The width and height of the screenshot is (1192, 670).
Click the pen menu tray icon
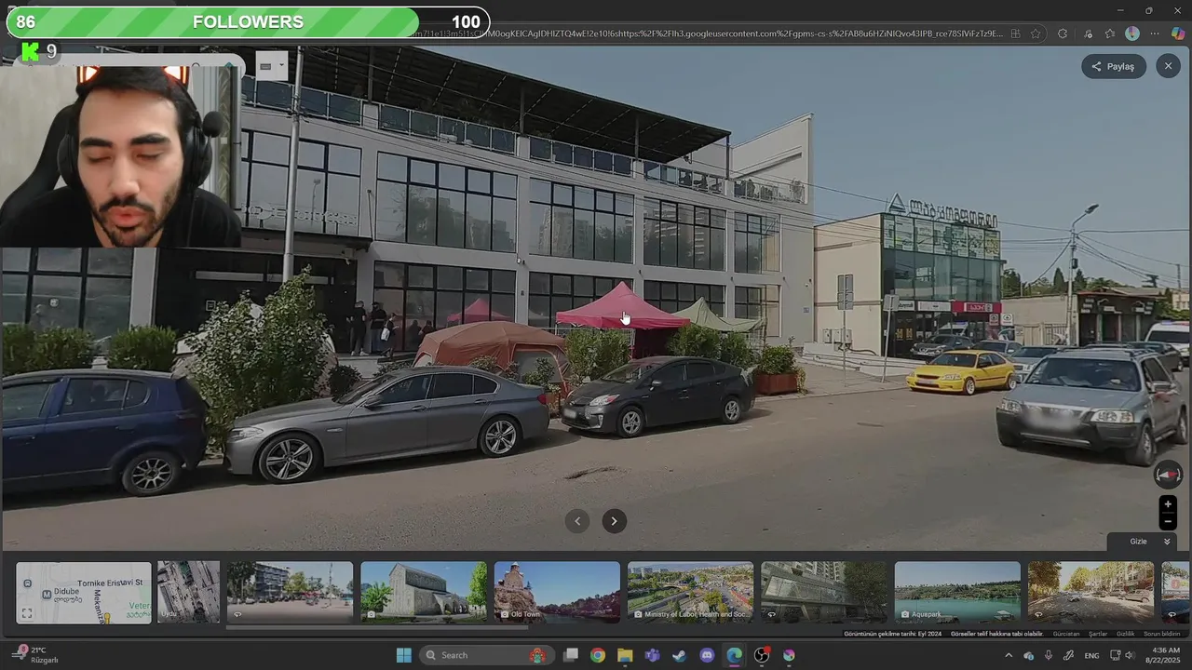click(1069, 655)
